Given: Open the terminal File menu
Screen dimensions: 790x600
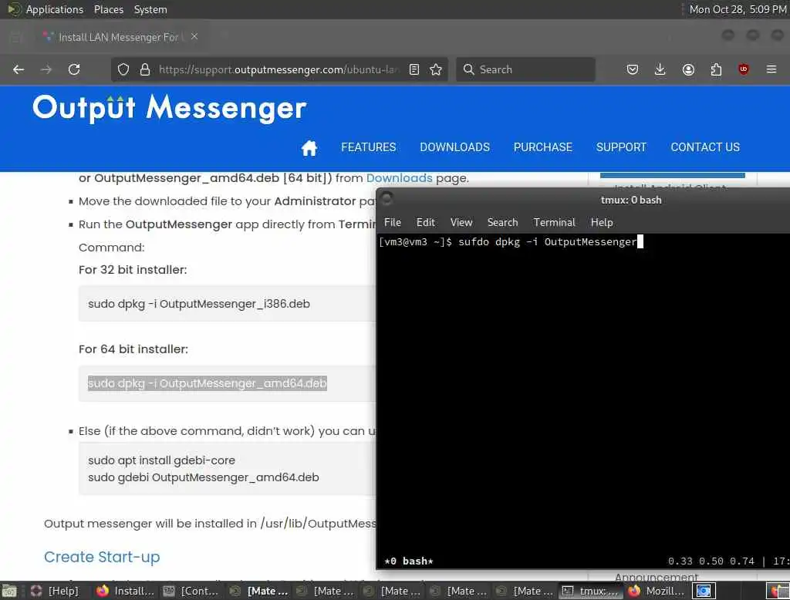Looking at the screenshot, I should click(x=393, y=222).
